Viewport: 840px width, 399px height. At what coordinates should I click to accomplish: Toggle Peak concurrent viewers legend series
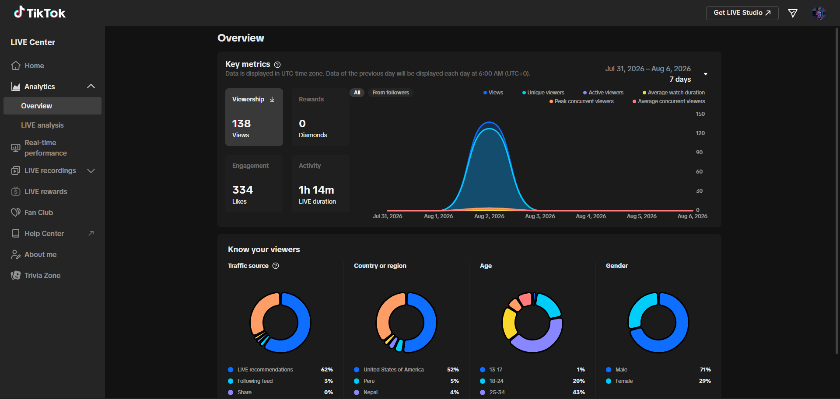[581, 101]
